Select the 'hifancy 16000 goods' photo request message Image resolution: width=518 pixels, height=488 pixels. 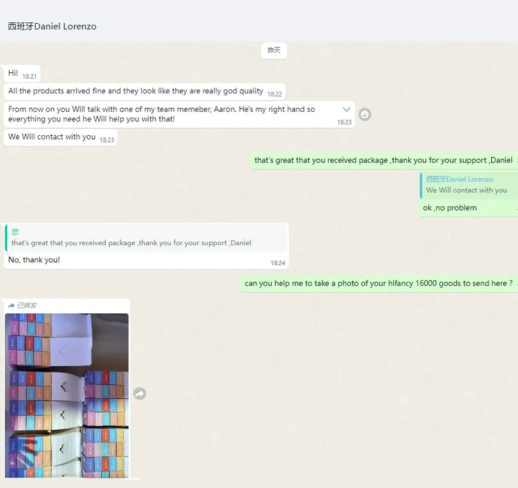[378, 283]
